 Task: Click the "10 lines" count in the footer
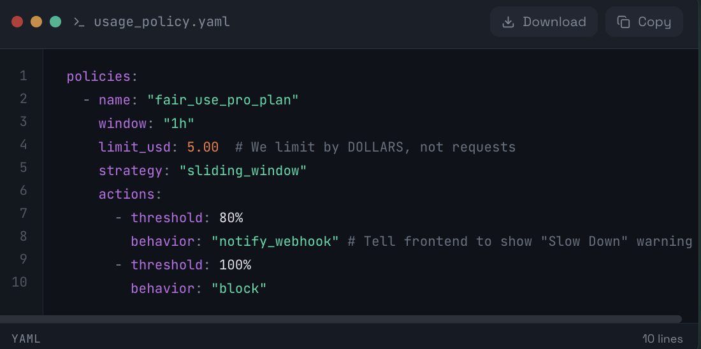pyautogui.click(x=663, y=339)
